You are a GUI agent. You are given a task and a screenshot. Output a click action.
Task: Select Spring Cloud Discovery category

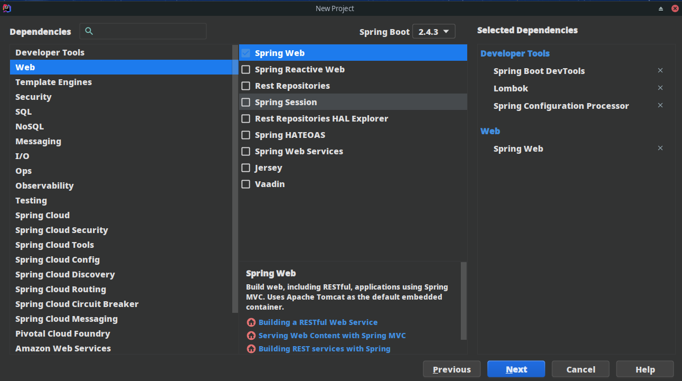121,274
